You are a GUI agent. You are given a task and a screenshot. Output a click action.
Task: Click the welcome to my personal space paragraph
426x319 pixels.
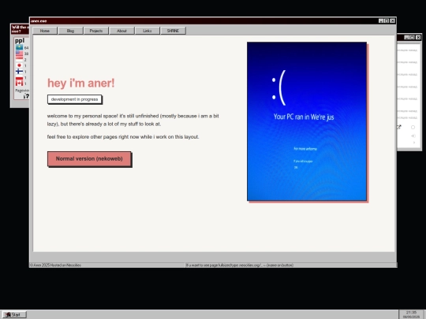133,120
